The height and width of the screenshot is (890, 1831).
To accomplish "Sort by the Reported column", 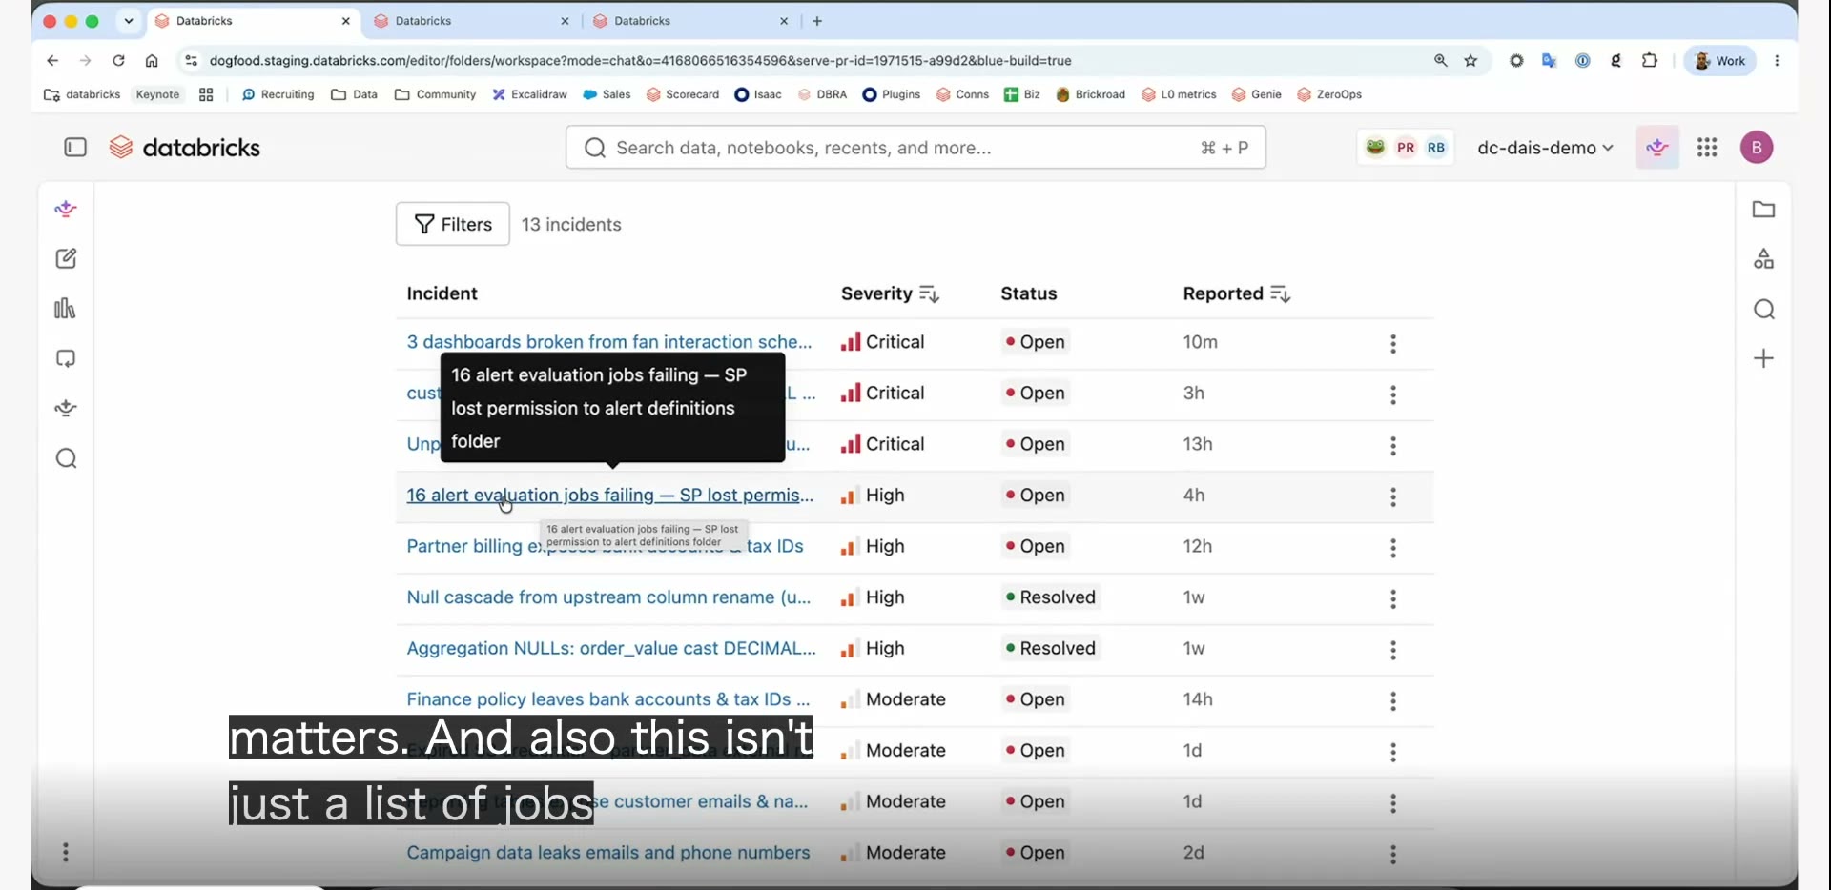I will 1237,294.
